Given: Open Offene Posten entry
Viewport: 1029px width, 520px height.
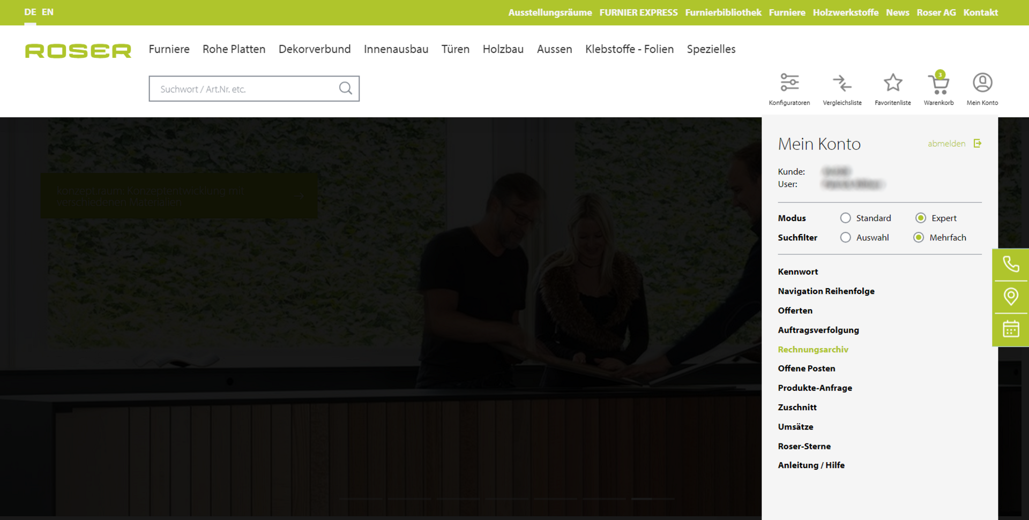Looking at the screenshot, I should 807,368.
